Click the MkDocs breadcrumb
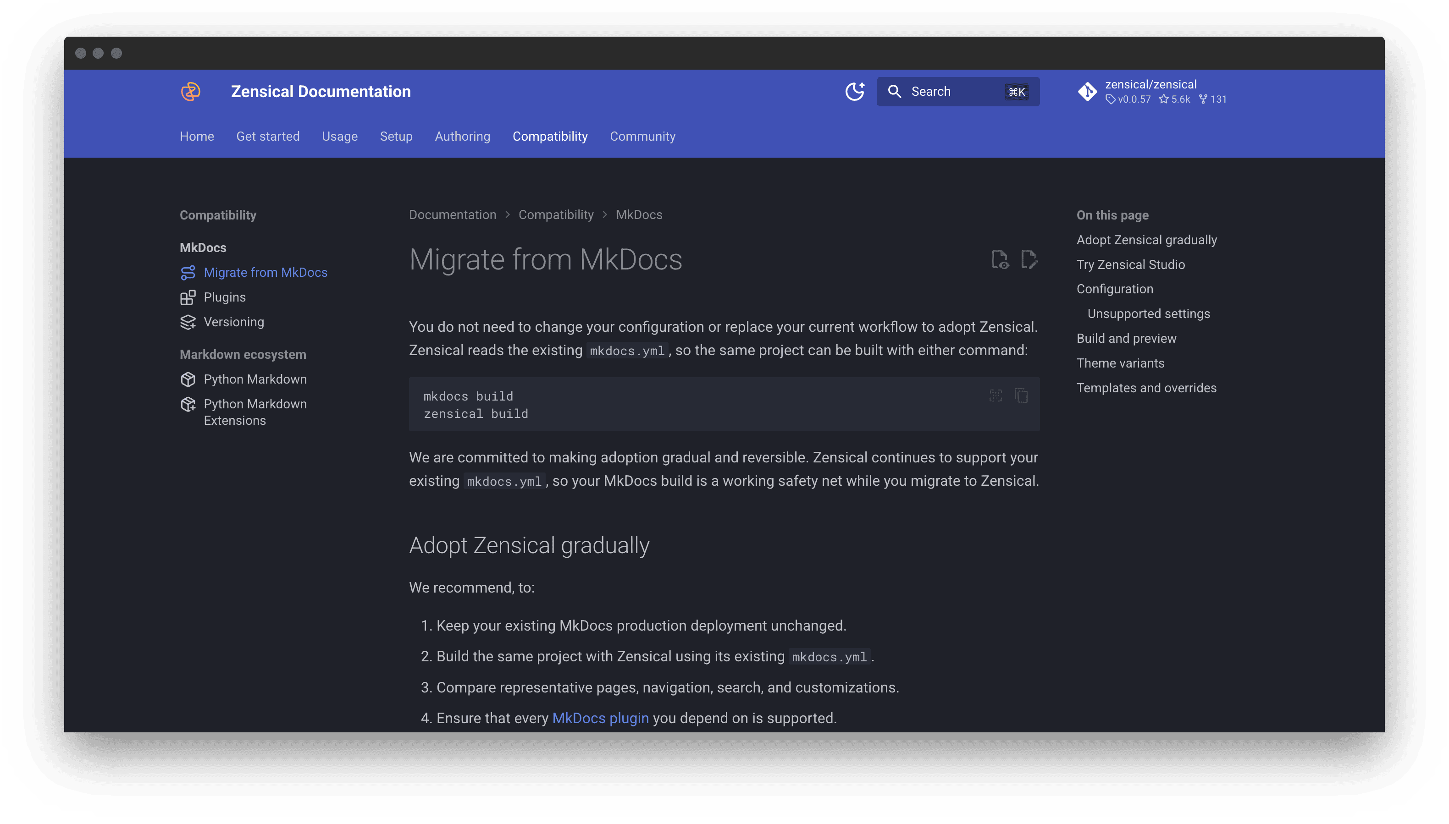 [x=639, y=215]
